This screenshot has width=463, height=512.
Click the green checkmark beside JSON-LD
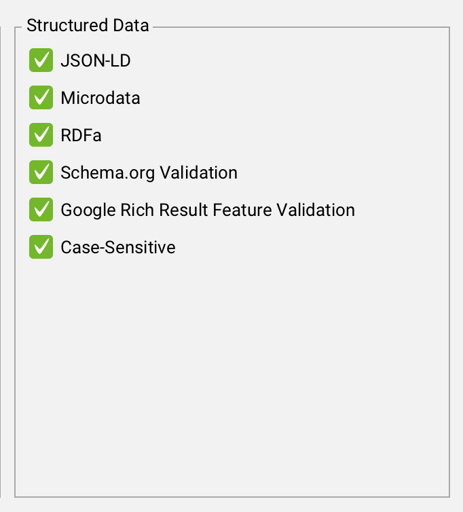(41, 60)
